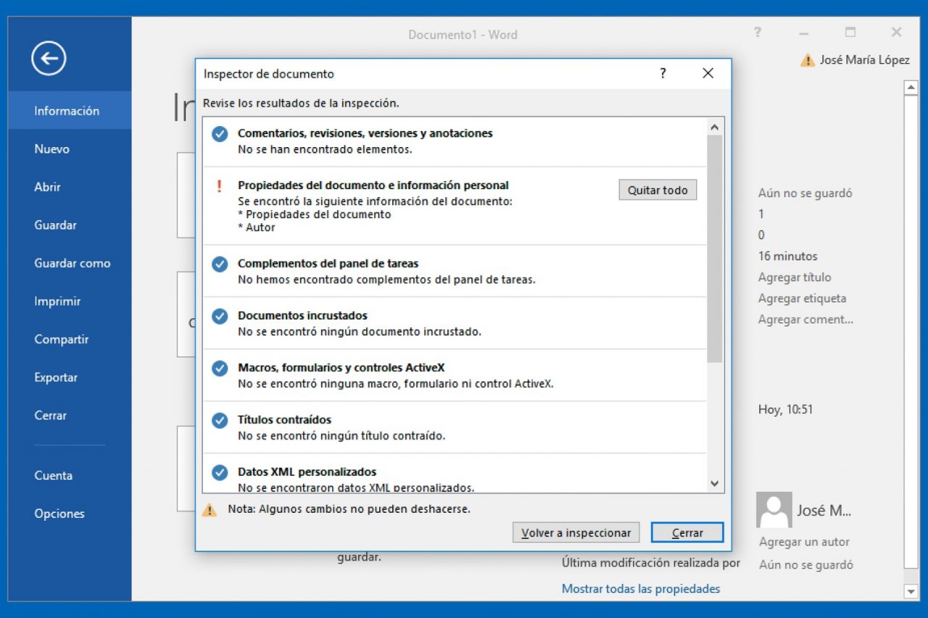Click up arrow of Word window scrollbar
This screenshot has width=928, height=618.
(911, 88)
